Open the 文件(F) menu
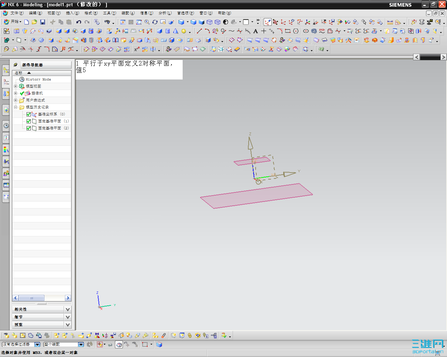The height and width of the screenshot is (357, 447). tap(16, 13)
